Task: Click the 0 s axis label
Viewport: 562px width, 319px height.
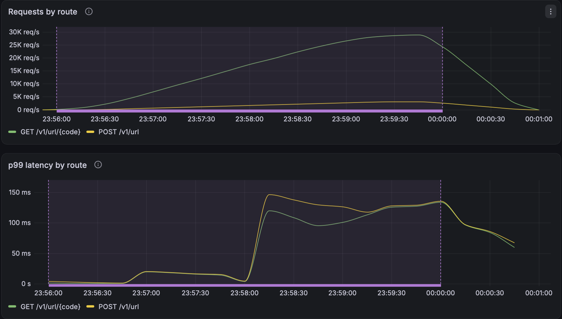Action: pos(26,284)
